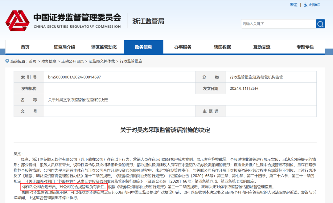Click the location pin icon in breadcrumb
Image resolution: width=333 pixels, height=203 pixels.
[x=7, y=61]
